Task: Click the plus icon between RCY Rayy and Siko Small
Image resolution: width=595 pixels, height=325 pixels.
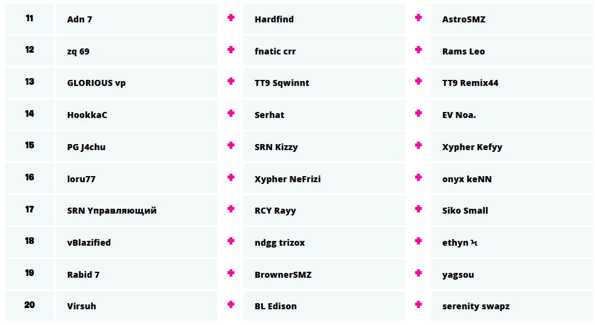Action: point(418,209)
